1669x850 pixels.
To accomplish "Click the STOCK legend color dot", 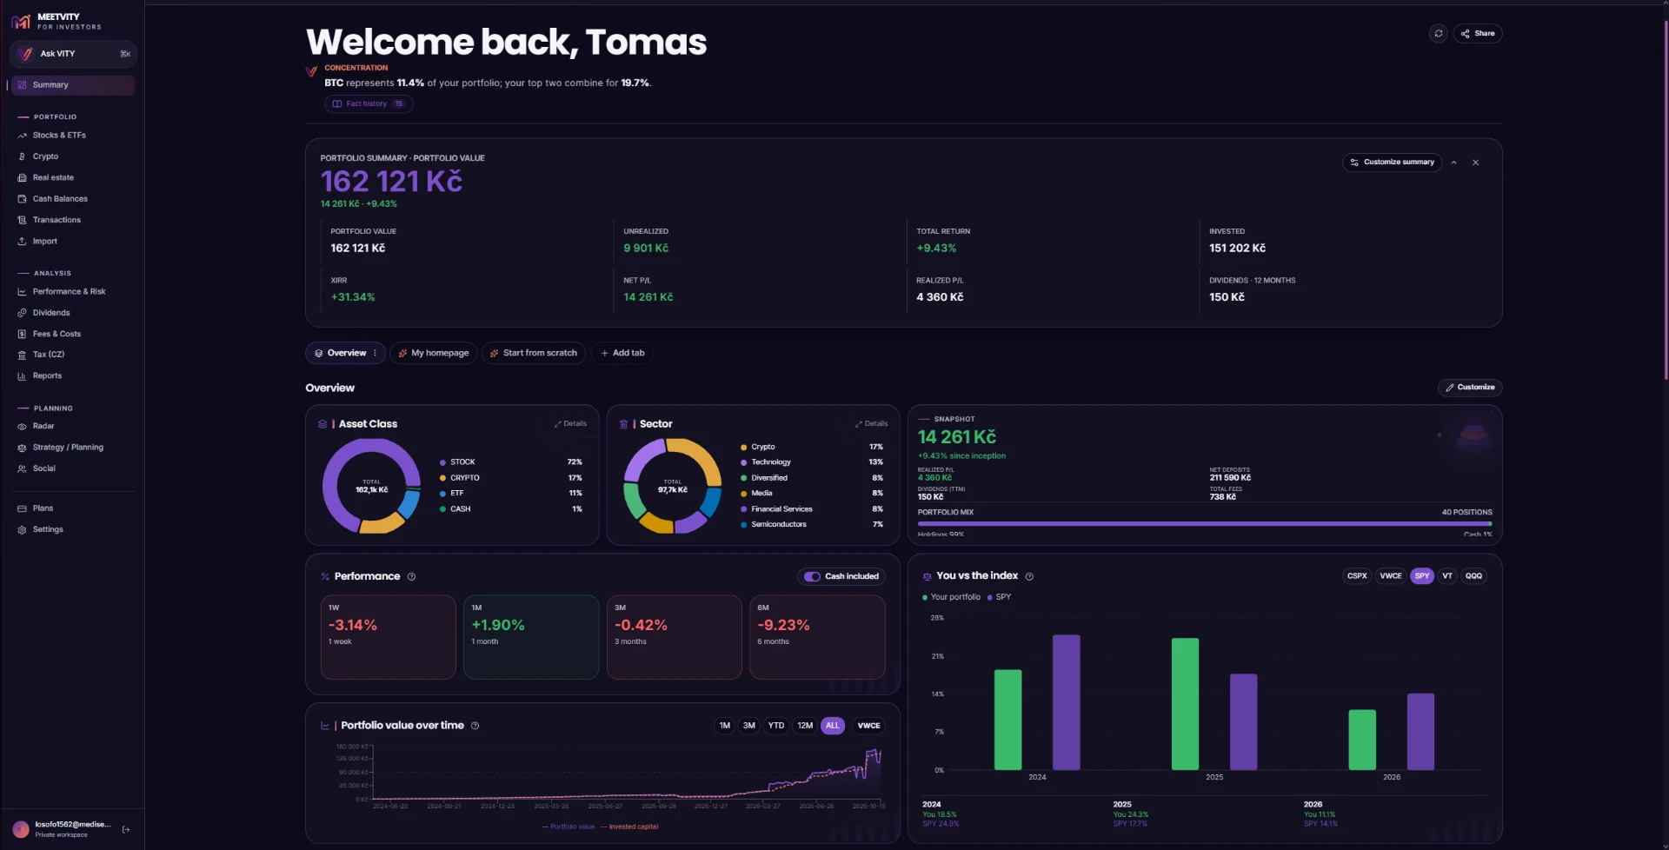I will click(442, 462).
